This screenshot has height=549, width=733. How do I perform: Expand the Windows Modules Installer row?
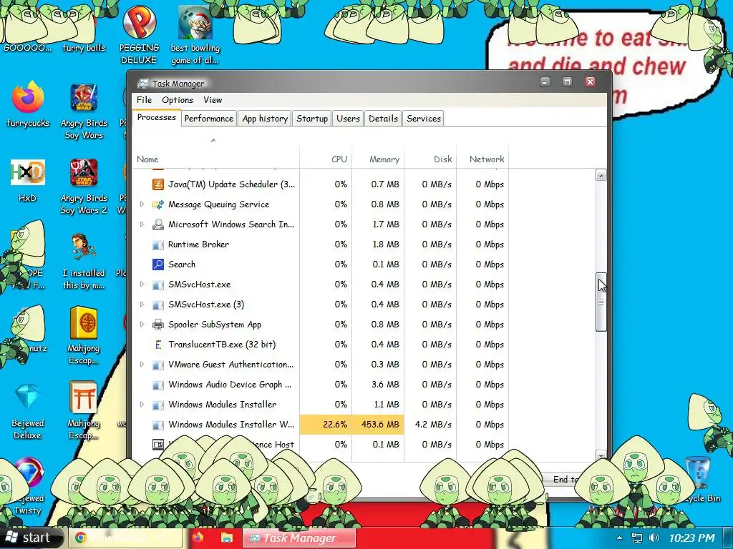point(142,405)
